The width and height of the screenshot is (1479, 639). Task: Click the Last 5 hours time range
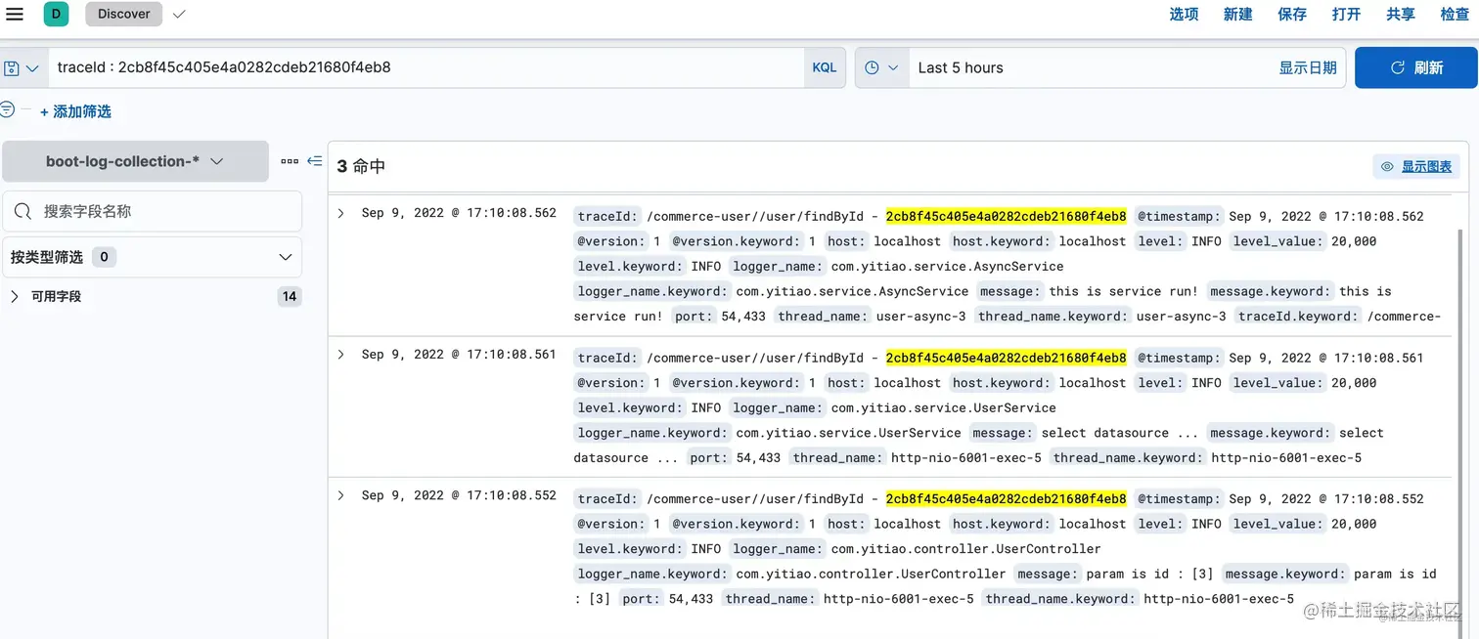click(961, 68)
